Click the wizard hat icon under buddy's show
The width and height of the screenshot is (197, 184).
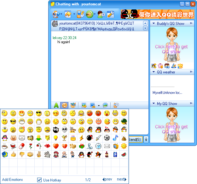(174, 66)
